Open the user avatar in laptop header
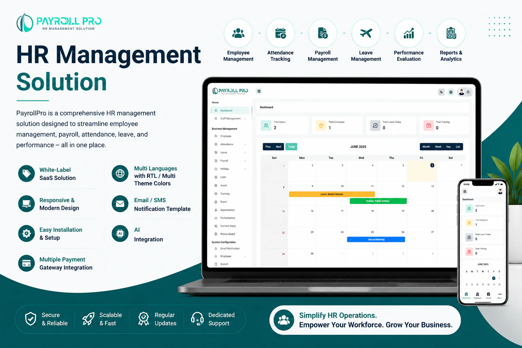 (x=462, y=92)
